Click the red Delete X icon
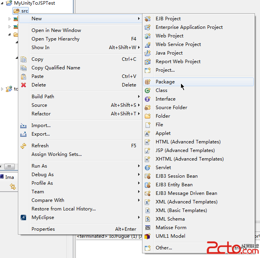Screen dimensions: 260x258 pyautogui.click(x=23, y=85)
